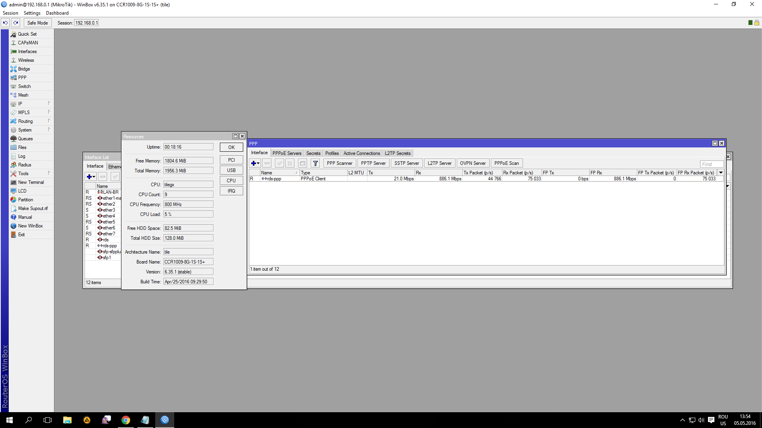Click OVPN Server button

(x=473, y=163)
